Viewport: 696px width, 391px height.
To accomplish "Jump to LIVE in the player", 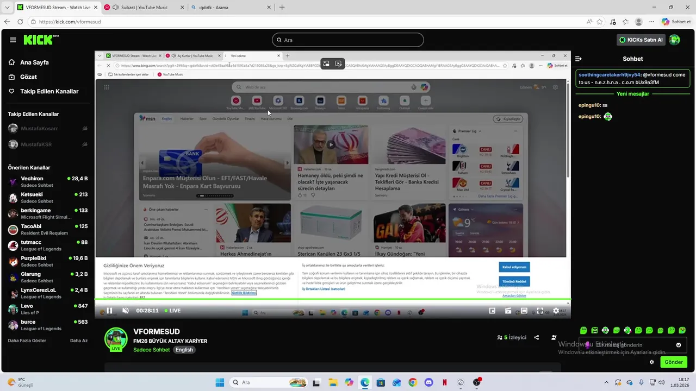I will [x=172, y=311].
